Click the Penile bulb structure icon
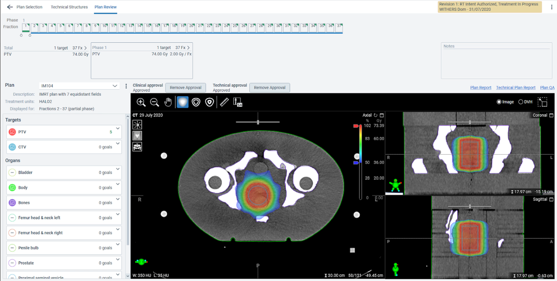557x281 pixels. [x=12, y=248]
